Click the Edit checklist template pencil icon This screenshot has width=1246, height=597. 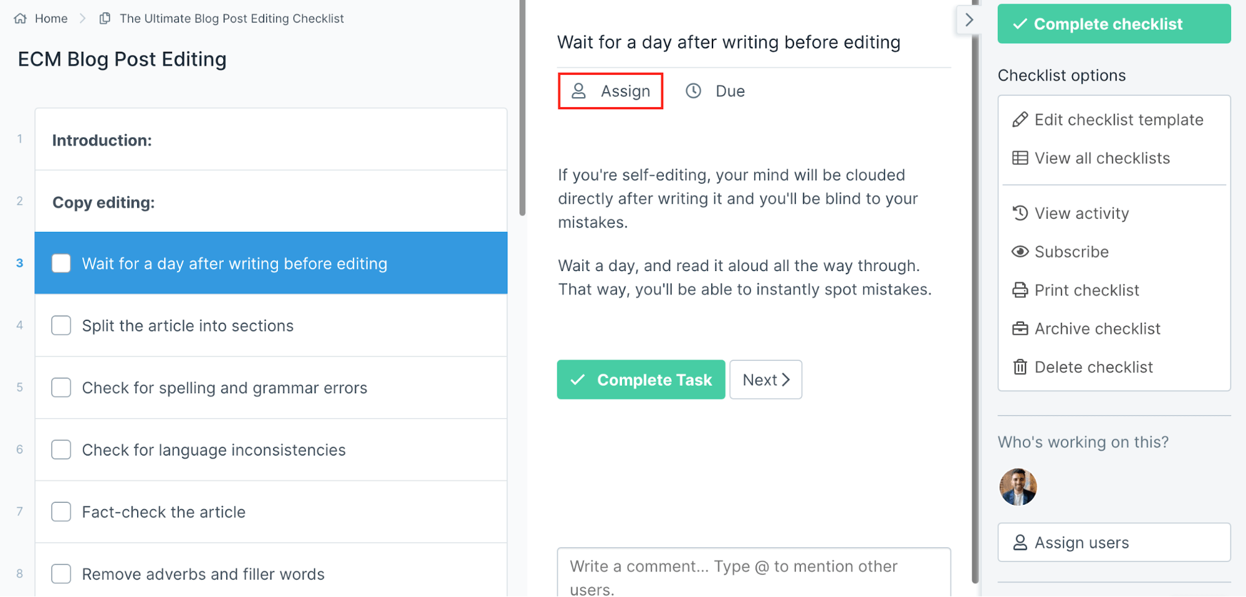click(x=1020, y=119)
